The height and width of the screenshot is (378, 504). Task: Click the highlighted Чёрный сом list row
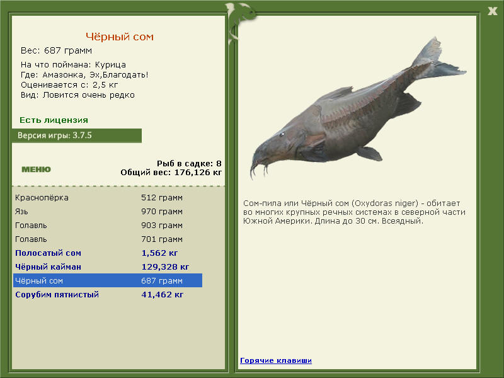click(x=108, y=280)
